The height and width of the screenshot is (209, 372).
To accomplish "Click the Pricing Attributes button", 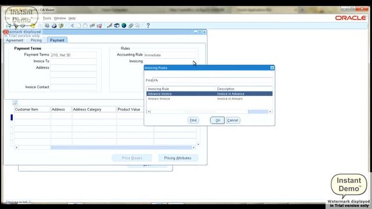I will pyautogui.click(x=178, y=158).
